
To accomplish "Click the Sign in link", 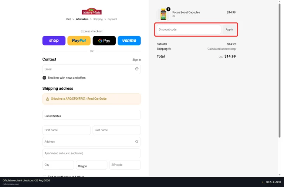I will coord(136,60).
